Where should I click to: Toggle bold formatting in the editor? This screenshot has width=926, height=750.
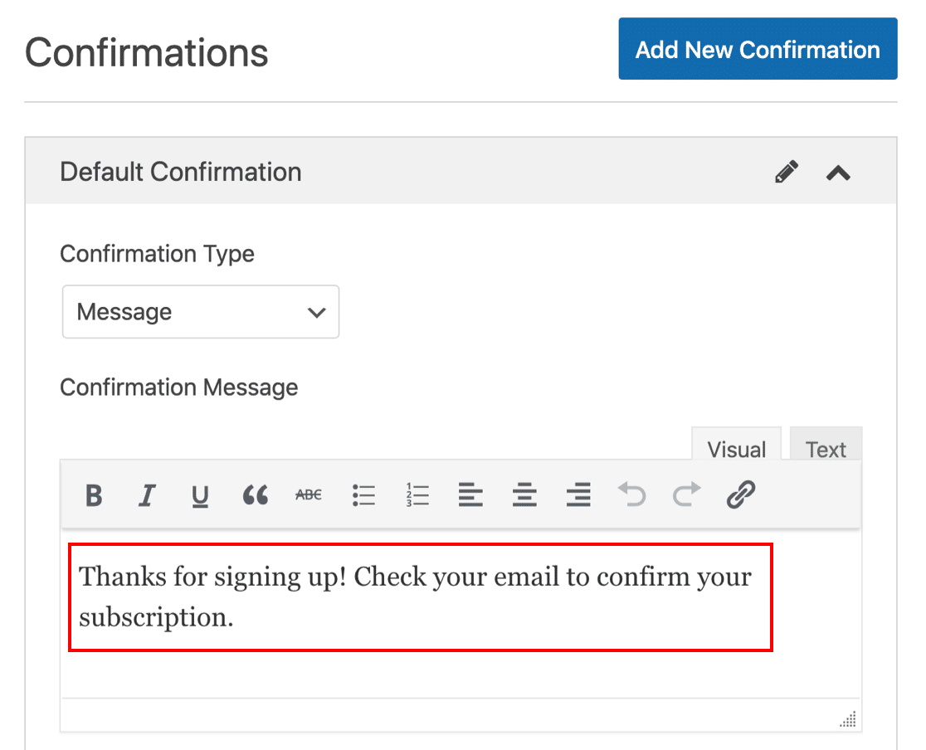coord(95,496)
